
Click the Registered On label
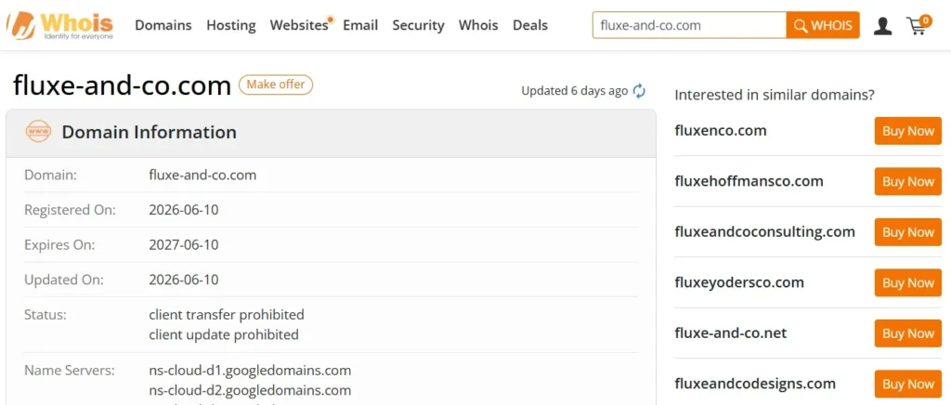[x=70, y=210]
